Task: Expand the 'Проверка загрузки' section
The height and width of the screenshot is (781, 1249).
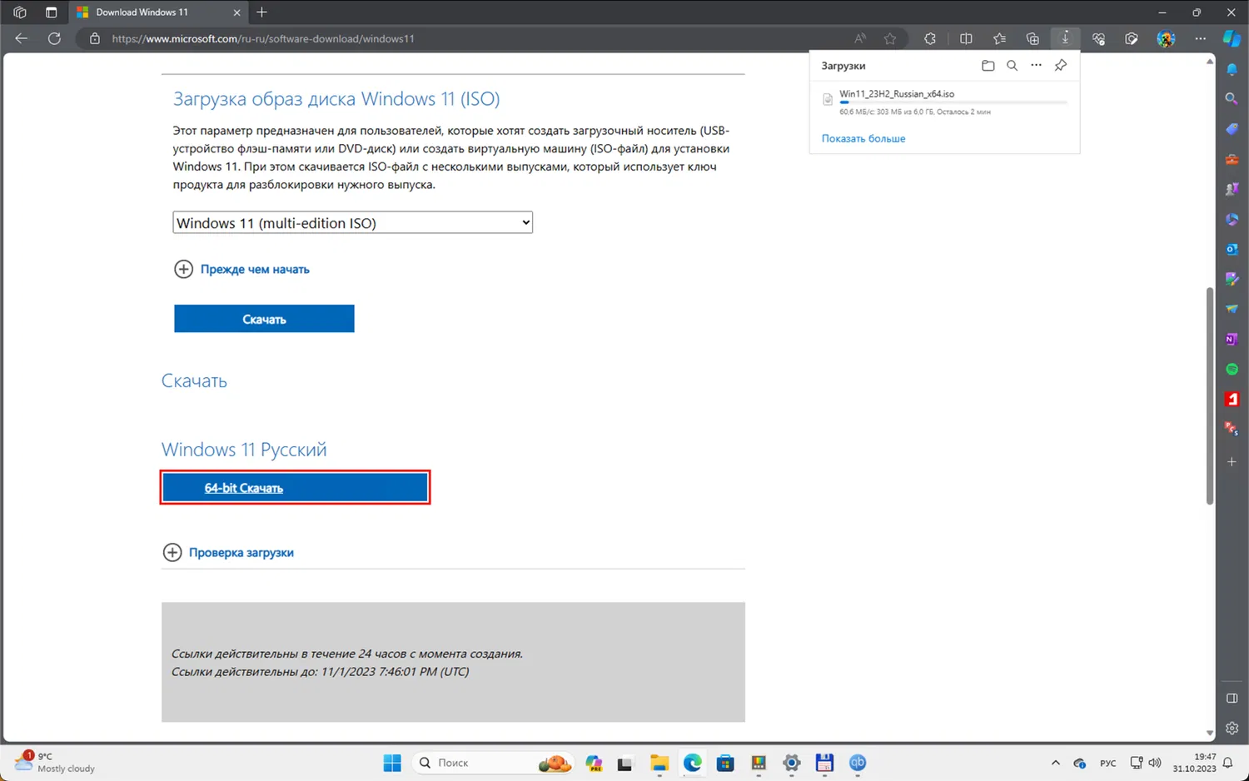Action: 228,552
